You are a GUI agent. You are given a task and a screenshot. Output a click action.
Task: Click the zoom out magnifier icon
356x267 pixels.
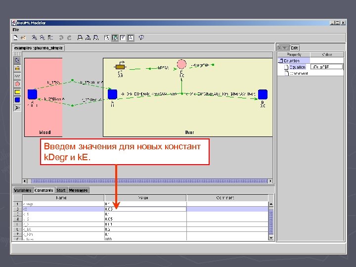[x=42, y=38]
